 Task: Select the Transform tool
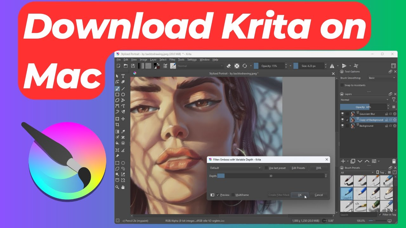117,119
